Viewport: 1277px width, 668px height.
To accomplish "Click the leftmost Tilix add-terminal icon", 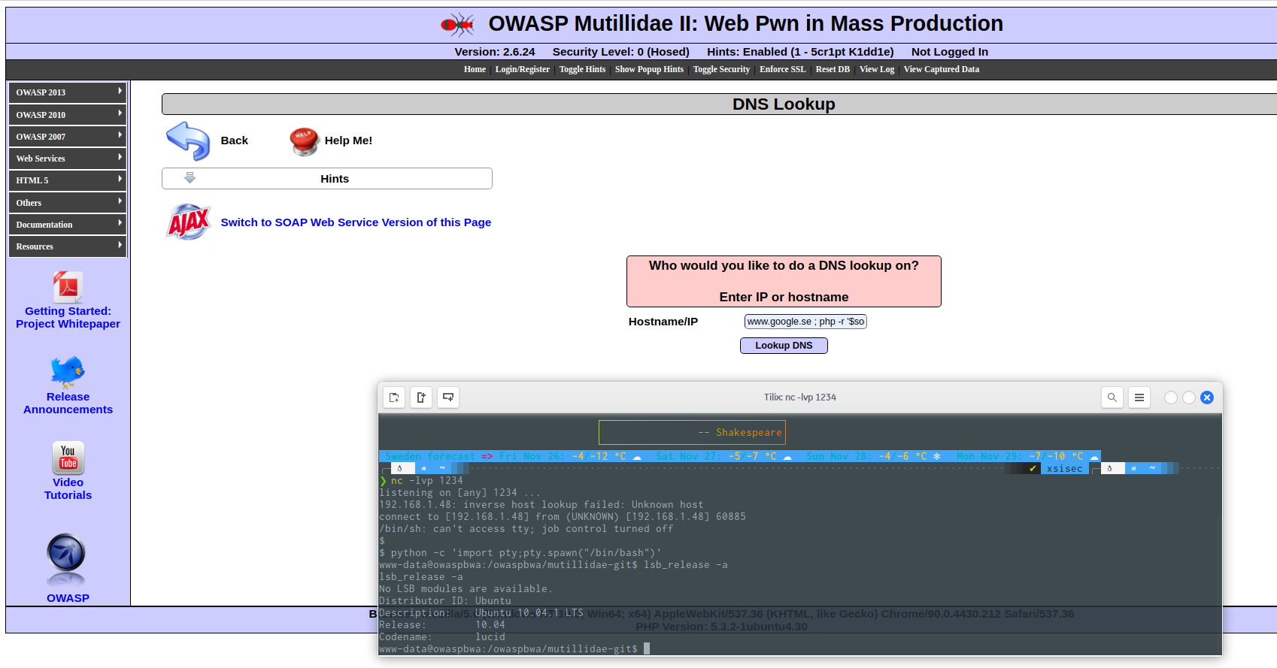I will tap(394, 397).
